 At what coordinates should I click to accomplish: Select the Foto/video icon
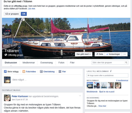tap(24, 71)
